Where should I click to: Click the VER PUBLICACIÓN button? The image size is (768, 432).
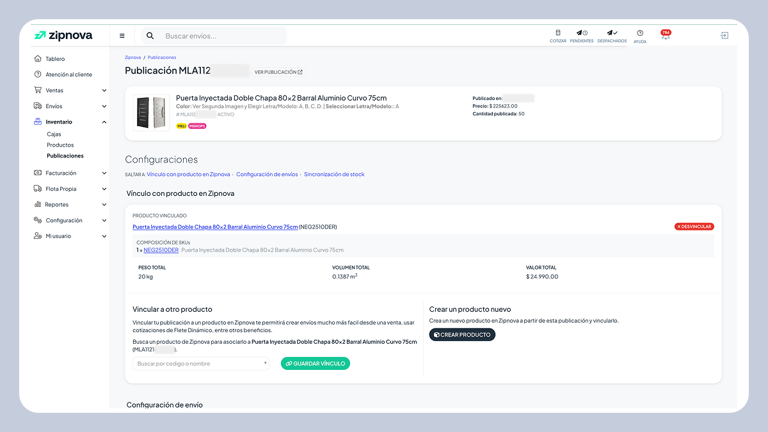point(278,72)
